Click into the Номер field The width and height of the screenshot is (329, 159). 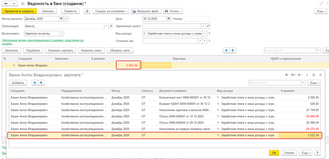[x=197, y=19]
